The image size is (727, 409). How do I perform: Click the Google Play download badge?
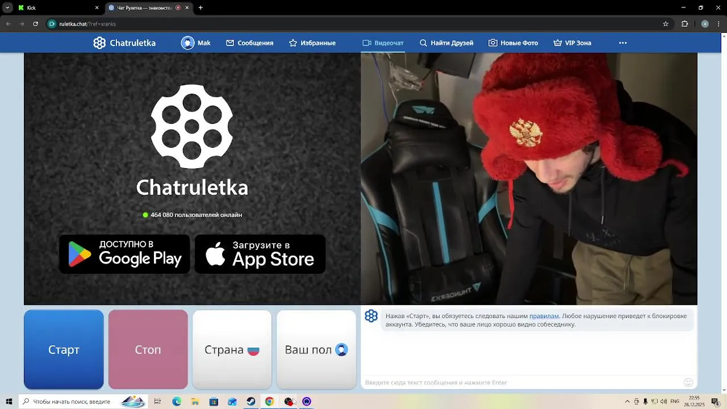pos(124,254)
